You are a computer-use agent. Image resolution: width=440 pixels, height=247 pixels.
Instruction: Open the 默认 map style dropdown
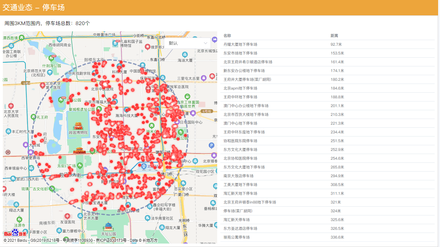[187, 43]
